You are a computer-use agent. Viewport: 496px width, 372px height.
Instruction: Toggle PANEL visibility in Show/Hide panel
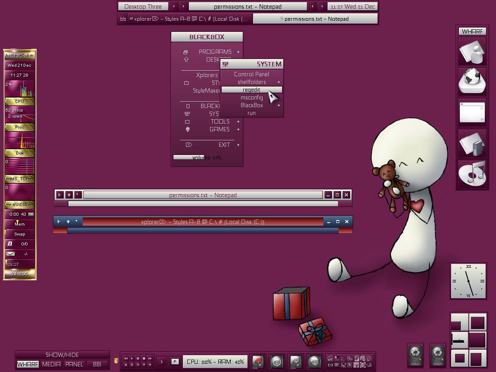coord(74,364)
